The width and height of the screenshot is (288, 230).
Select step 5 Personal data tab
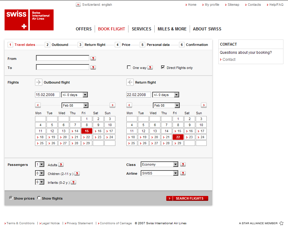click(x=155, y=45)
